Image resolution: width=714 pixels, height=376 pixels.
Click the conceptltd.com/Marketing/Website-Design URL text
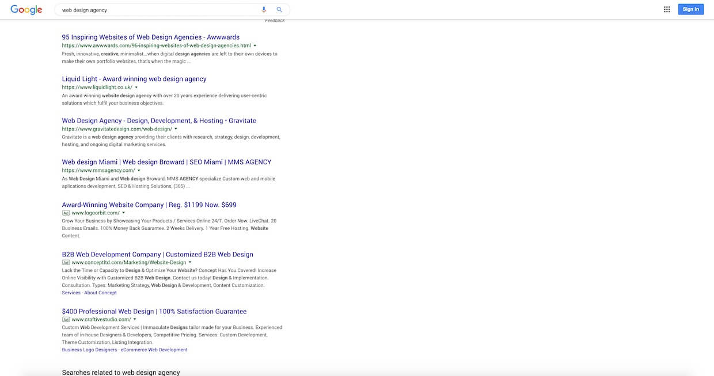click(129, 262)
